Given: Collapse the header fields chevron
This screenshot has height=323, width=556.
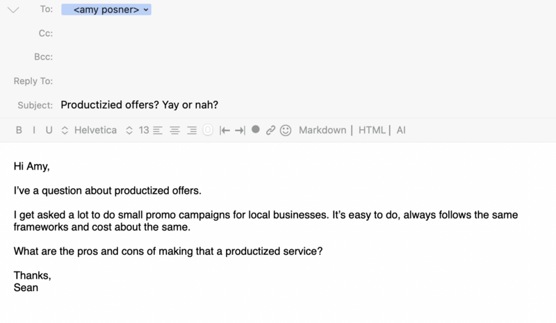Looking at the screenshot, I should coord(13,10).
